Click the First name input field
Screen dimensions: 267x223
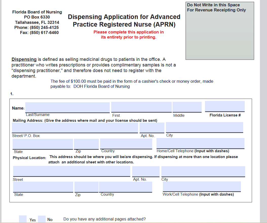(141, 107)
